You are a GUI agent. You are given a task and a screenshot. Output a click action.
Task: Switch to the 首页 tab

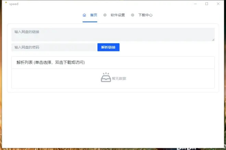[x=93, y=15]
